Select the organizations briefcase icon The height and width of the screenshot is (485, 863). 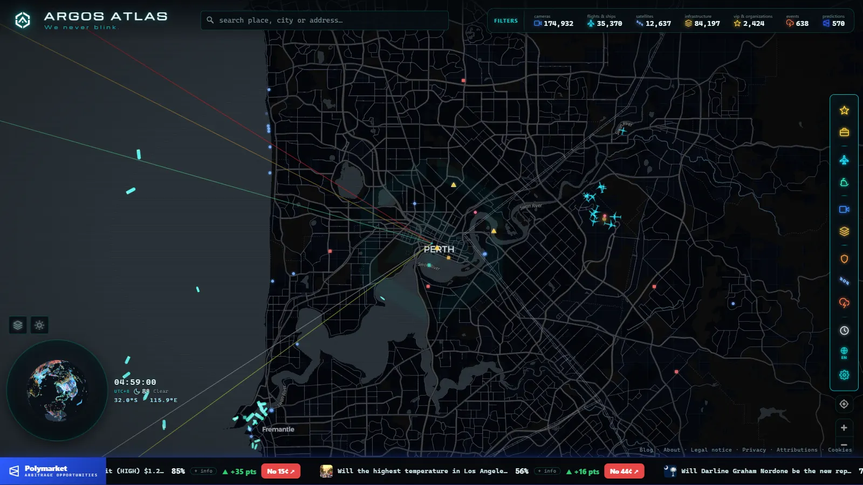tap(844, 132)
